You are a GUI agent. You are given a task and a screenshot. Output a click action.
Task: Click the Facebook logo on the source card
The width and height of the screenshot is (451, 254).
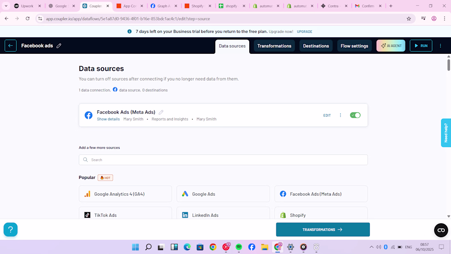point(89,115)
